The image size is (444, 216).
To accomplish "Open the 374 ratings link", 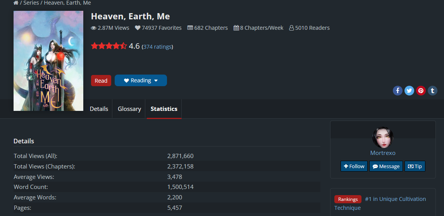I will point(157,47).
